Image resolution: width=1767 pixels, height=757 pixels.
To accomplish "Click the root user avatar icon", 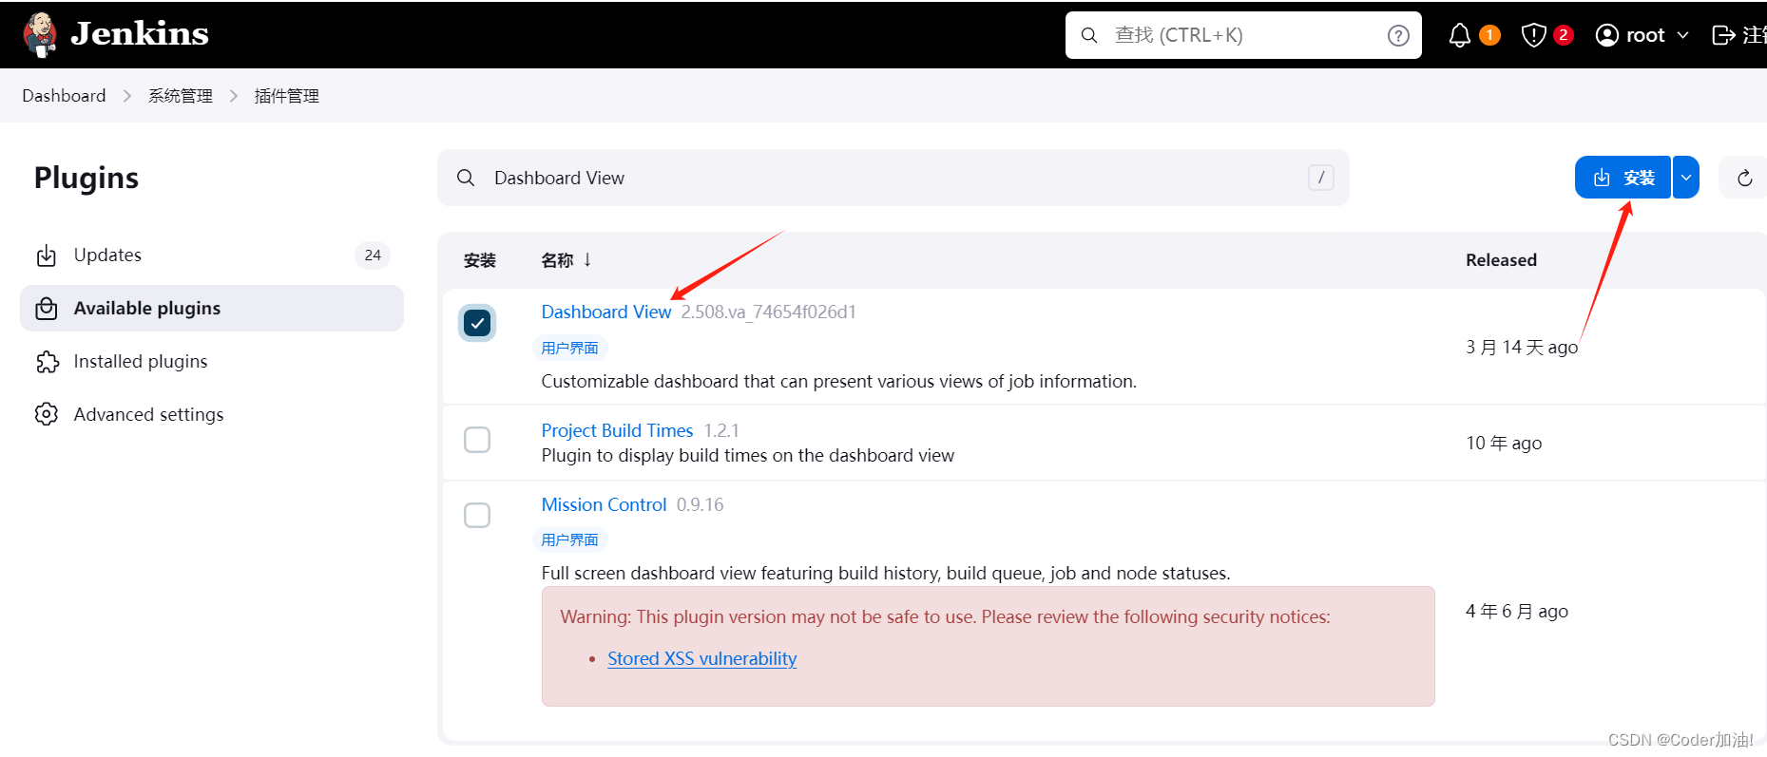I will click(1606, 35).
